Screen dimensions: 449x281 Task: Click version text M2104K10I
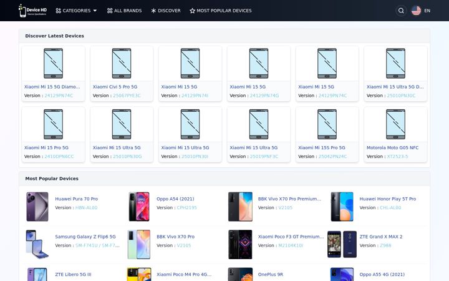(291, 245)
